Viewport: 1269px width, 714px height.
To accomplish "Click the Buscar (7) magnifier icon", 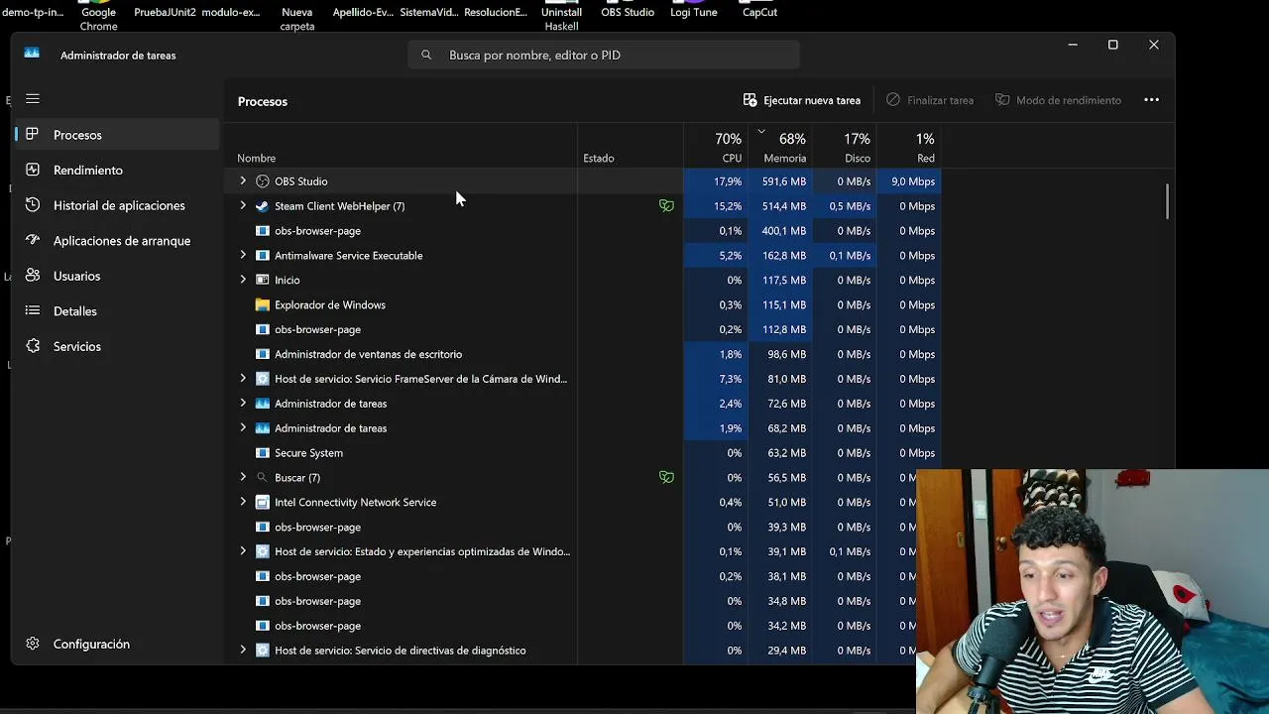I will click(x=262, y=477).
